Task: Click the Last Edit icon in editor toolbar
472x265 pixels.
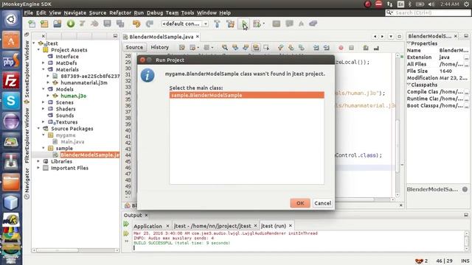Action: tap(182, 47)
